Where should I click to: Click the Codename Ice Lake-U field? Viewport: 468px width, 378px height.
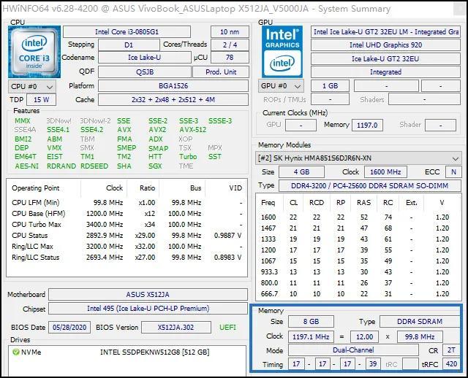[x=145, y=58]
